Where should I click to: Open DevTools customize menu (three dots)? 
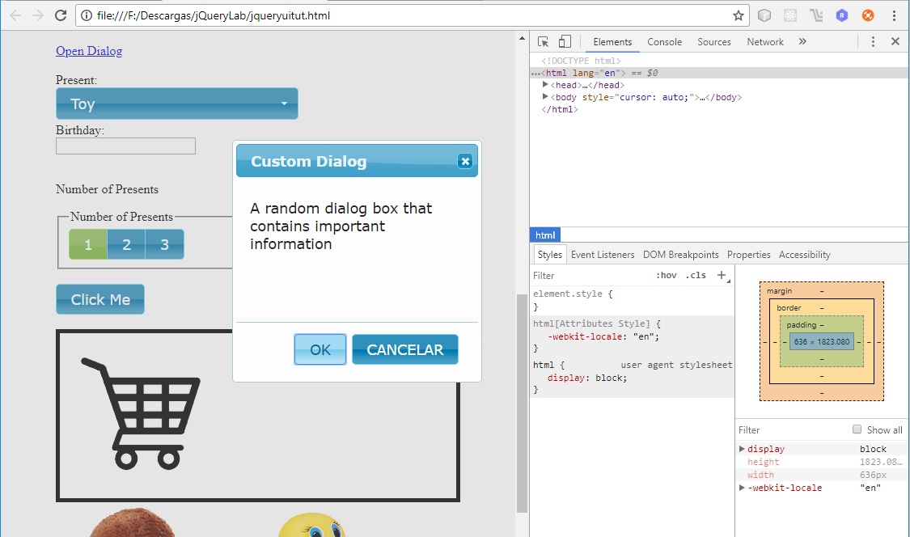873,42
